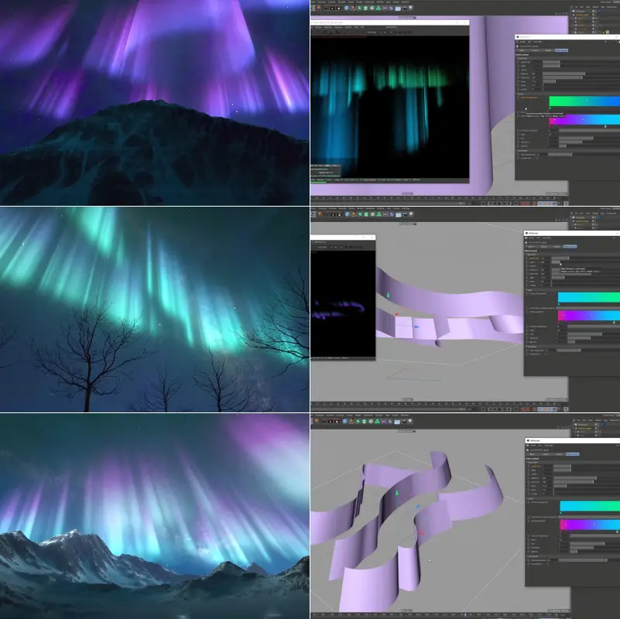Click cyan-to-green gradient bar in middle Attribute panel
620x619 pixels.
point(589,297)
